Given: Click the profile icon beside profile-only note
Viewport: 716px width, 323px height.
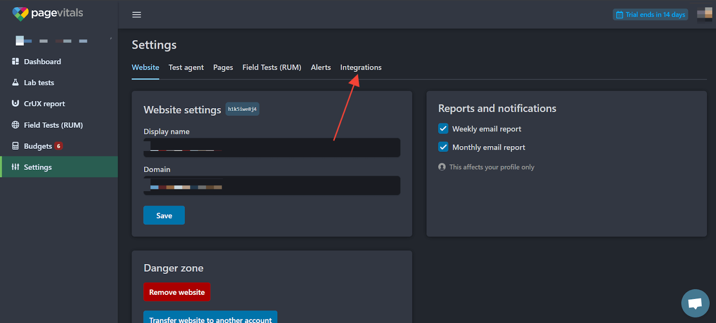Looking at the screenshot, I should [x=442, y=167].
